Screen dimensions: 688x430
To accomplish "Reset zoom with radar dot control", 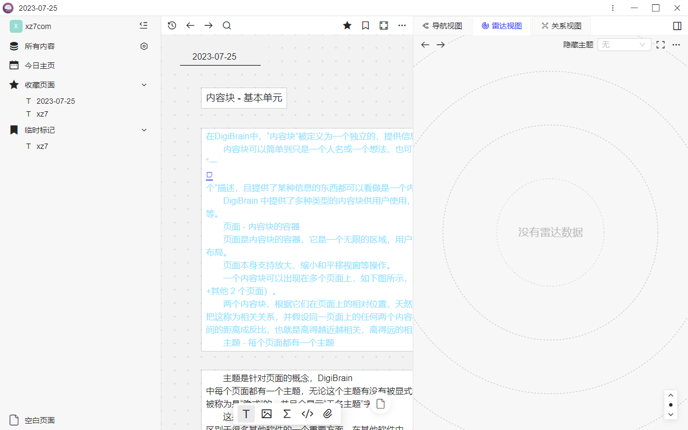I will click(670, 405).
